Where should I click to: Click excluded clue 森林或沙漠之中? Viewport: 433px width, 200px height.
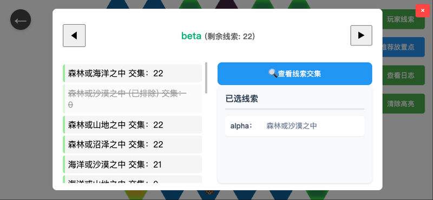pyautogui.click(x=133, y=99)
